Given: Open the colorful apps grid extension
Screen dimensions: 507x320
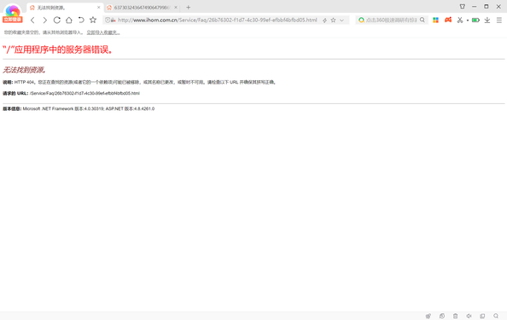Looking at the screenshot, I should coord(436,20).
